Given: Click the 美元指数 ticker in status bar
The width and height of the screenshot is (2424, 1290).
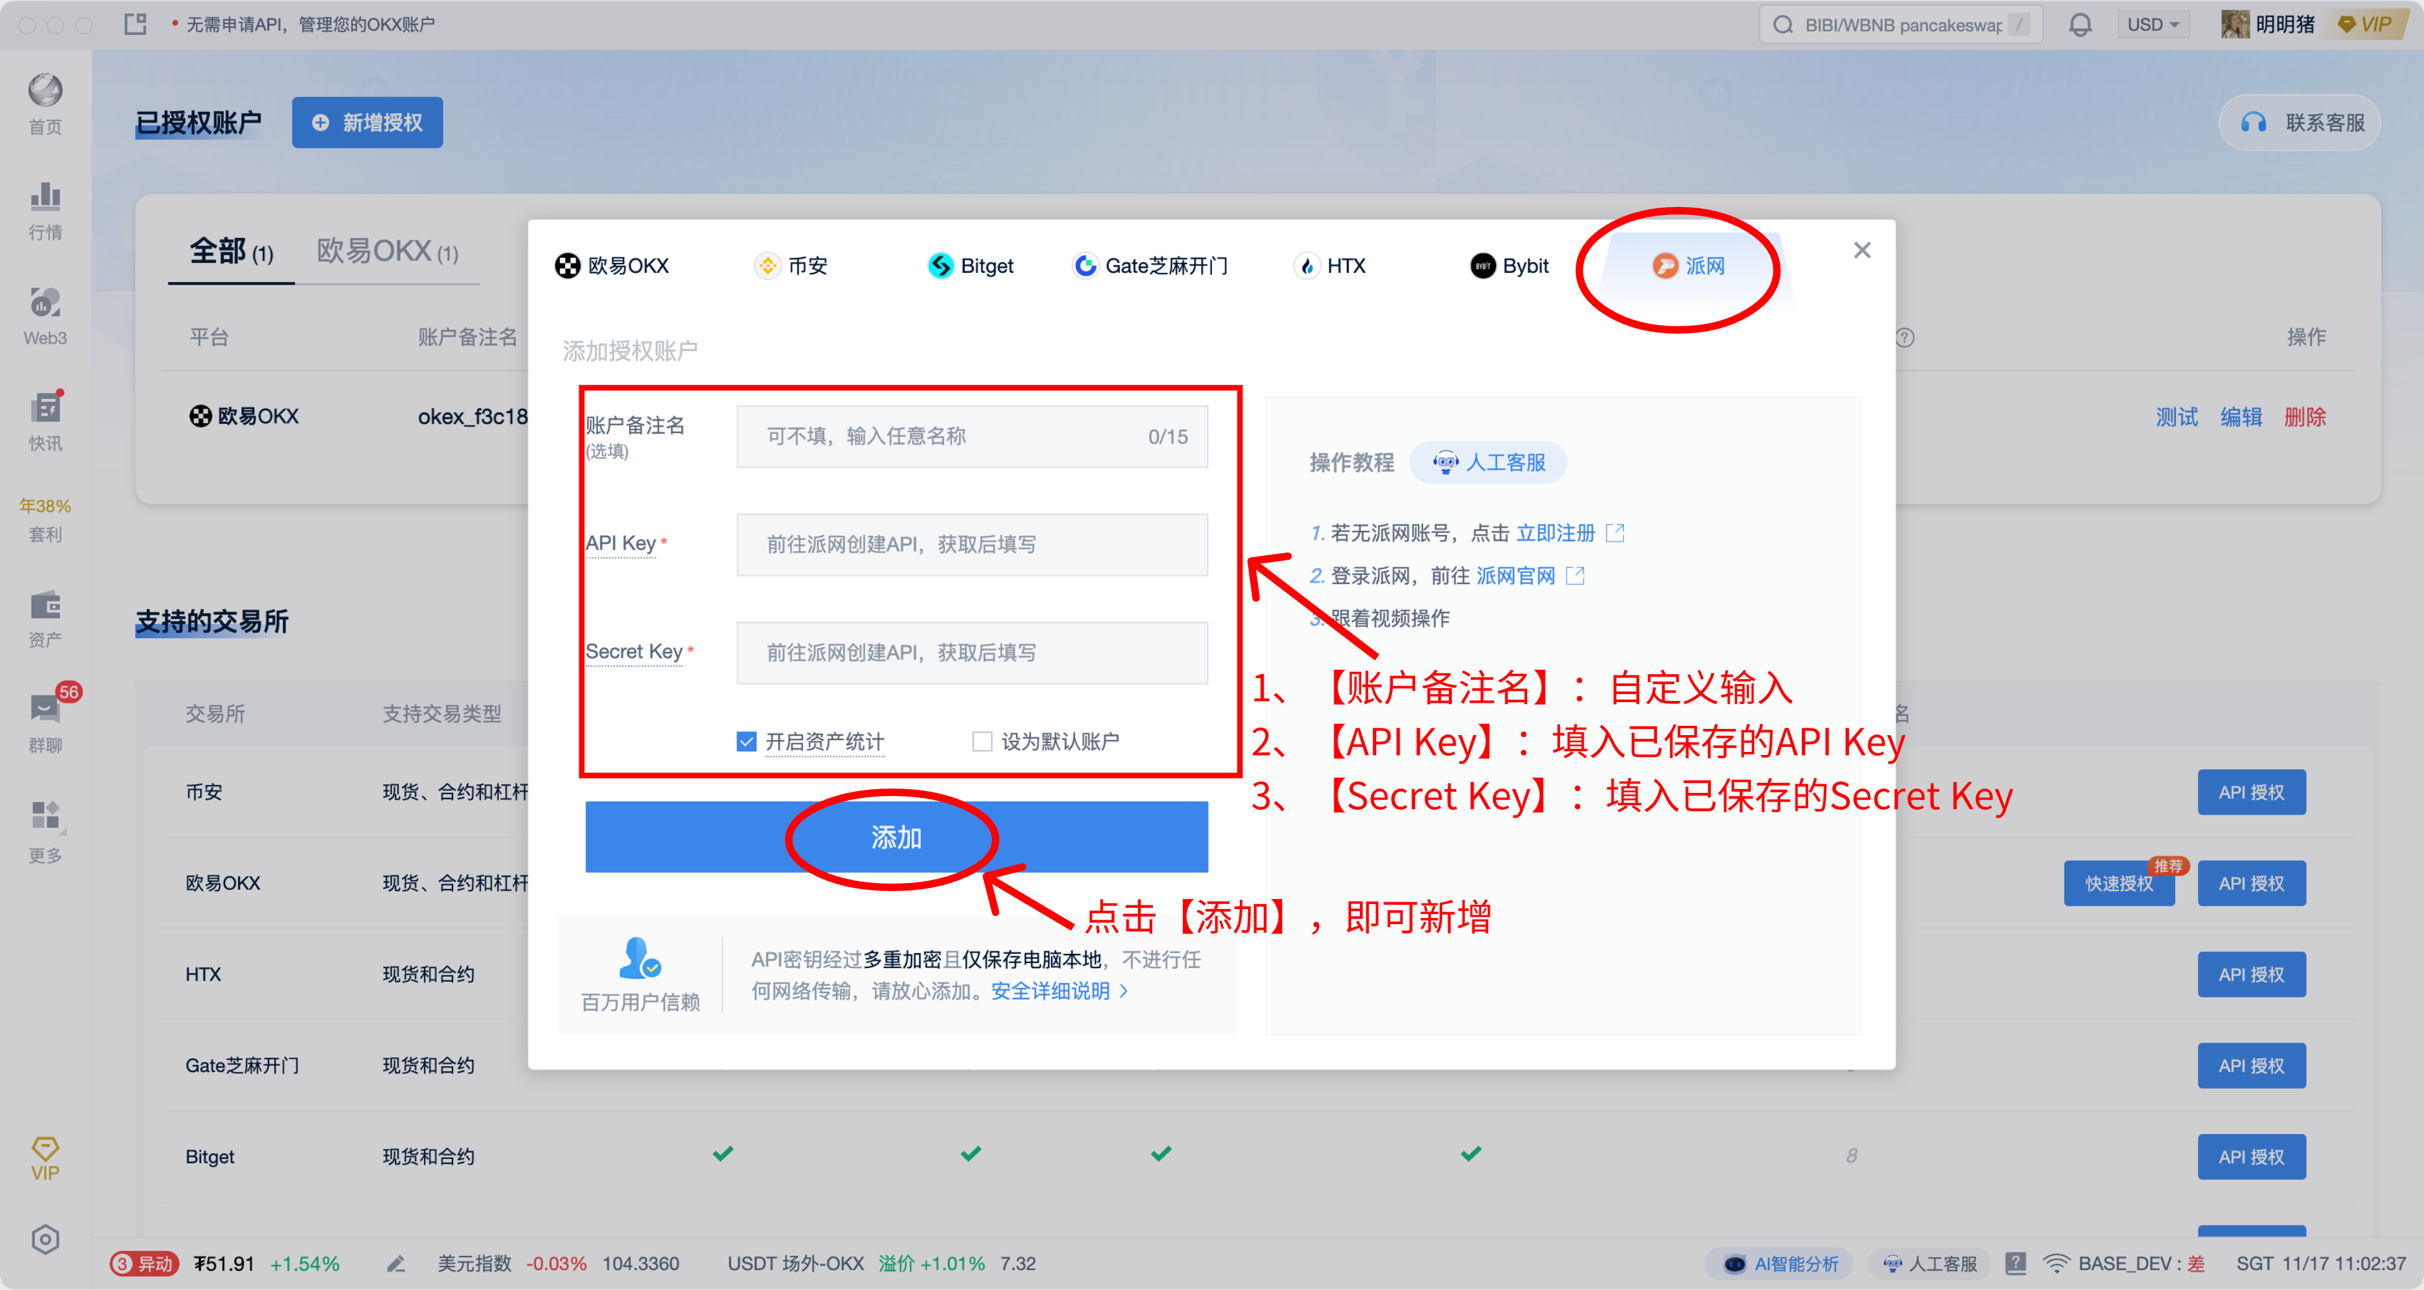Looking at the screenshot, I should pos(558,1264).
